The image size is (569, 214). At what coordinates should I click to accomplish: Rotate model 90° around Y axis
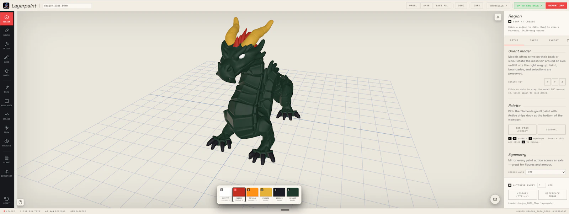[555, 82]
